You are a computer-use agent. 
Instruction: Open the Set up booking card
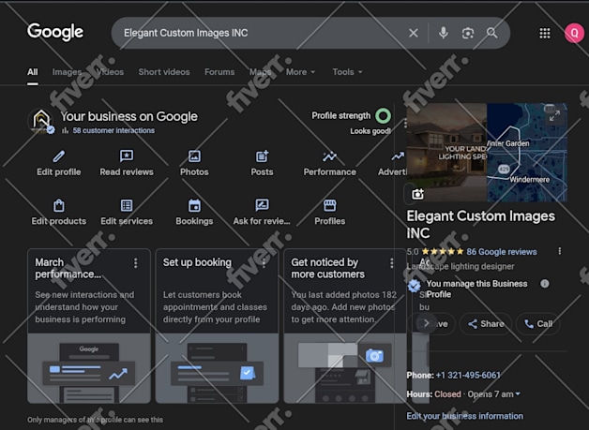(x=217, y=326)
